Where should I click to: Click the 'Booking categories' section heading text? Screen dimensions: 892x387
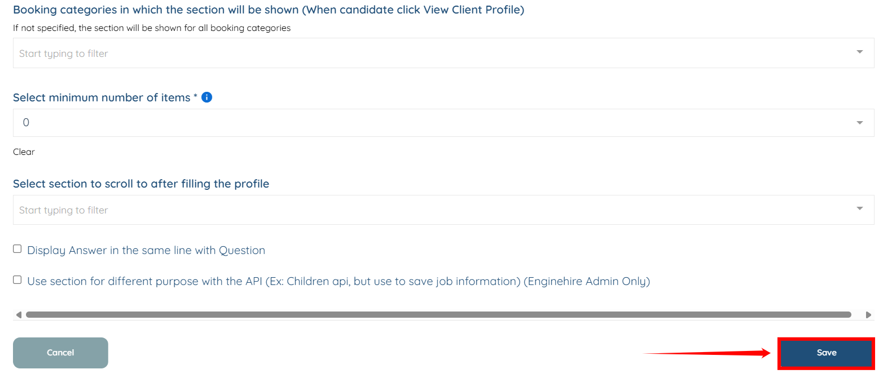tap(269, 10)
